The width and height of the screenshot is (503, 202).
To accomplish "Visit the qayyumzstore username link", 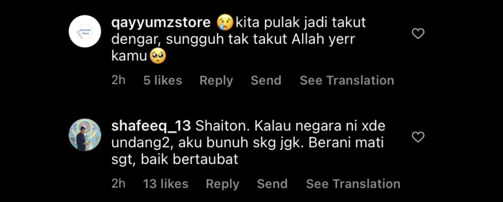I will pos(161,23).
